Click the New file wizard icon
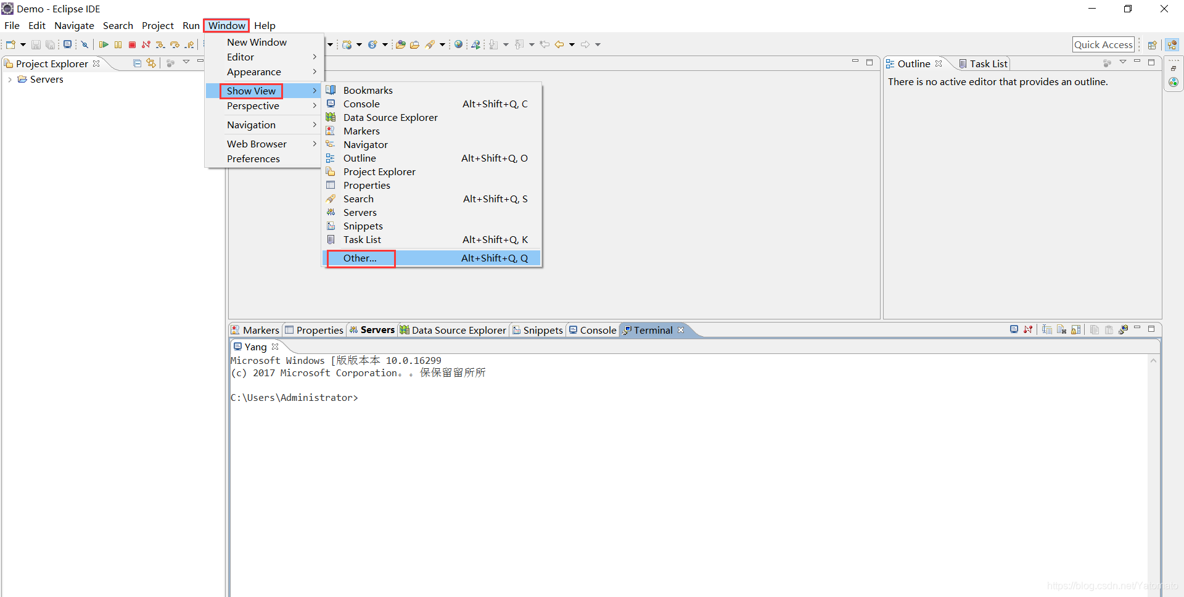This screenshot has width=1184, height=597. [10, 44]
